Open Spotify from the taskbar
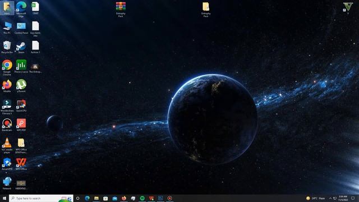Image resolution: width=359 pixels, height=202 pixels. click(142, 198)
